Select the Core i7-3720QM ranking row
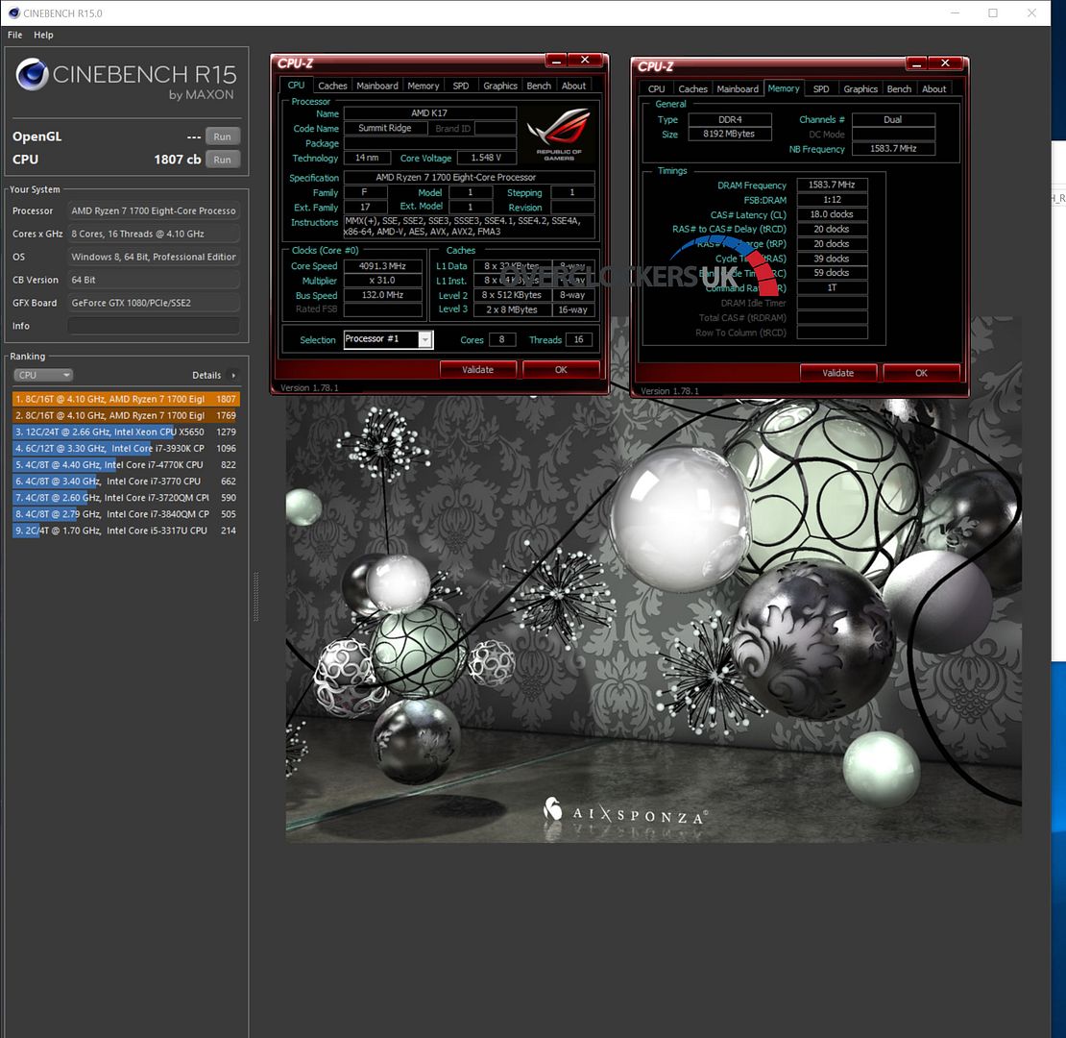Viewport: 1066px width, 1038px height. point(126,498)
